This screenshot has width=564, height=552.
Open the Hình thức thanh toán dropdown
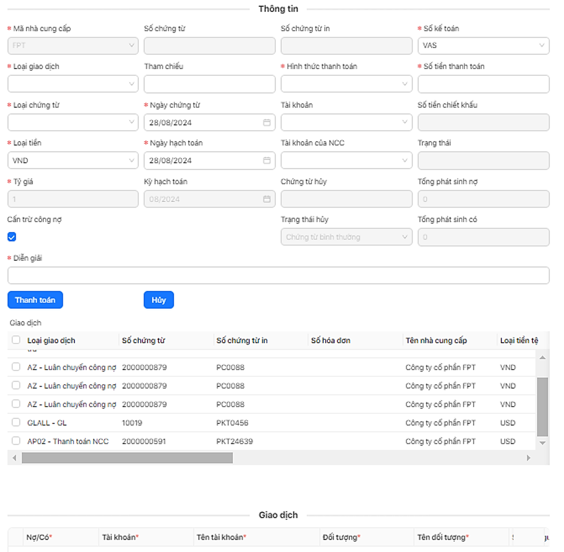click(346, 84)
